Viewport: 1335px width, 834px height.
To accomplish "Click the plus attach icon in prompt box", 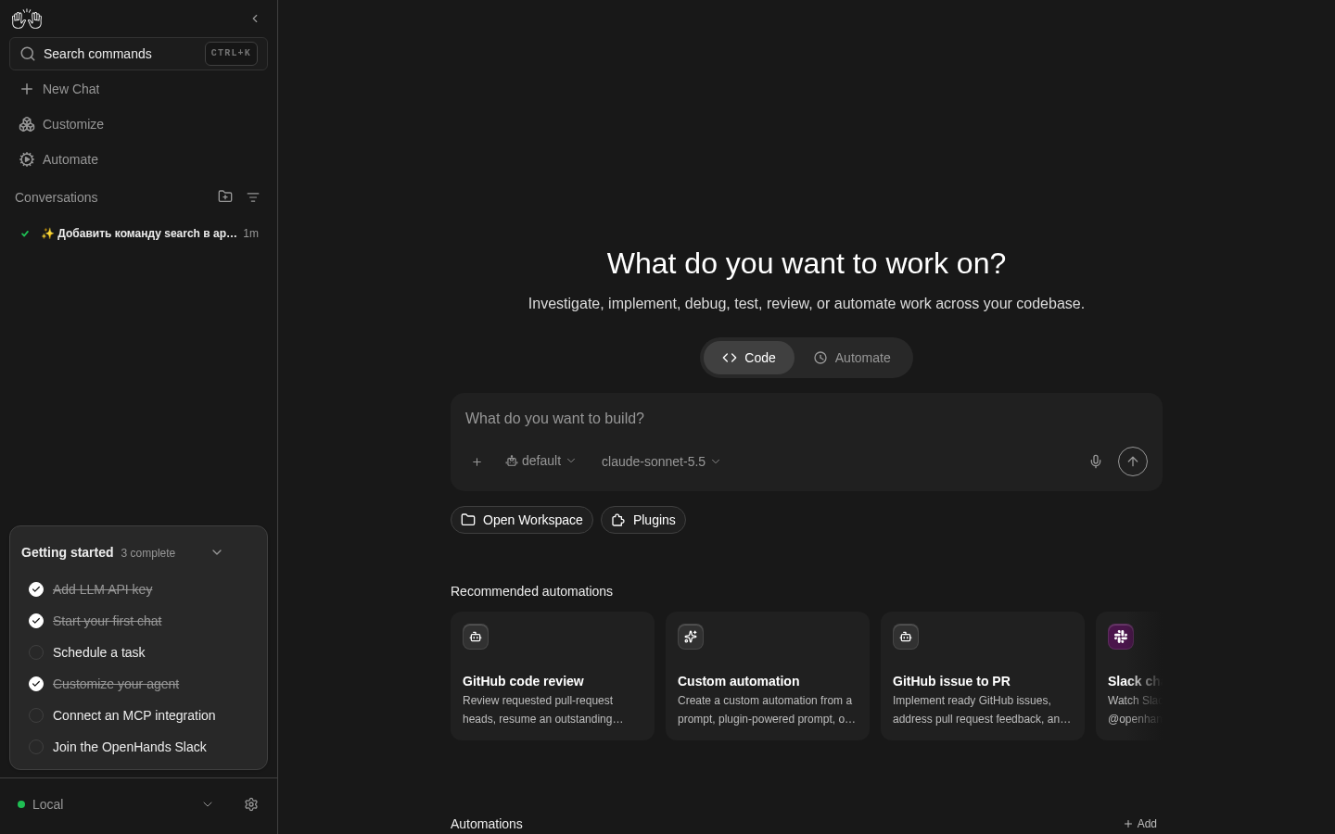I will (x=477, y=461).
